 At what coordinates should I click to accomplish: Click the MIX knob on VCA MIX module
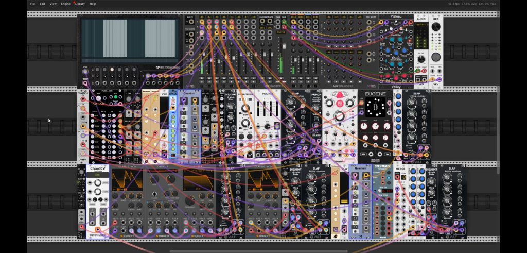pyautogui.click(x=267, y=127)
